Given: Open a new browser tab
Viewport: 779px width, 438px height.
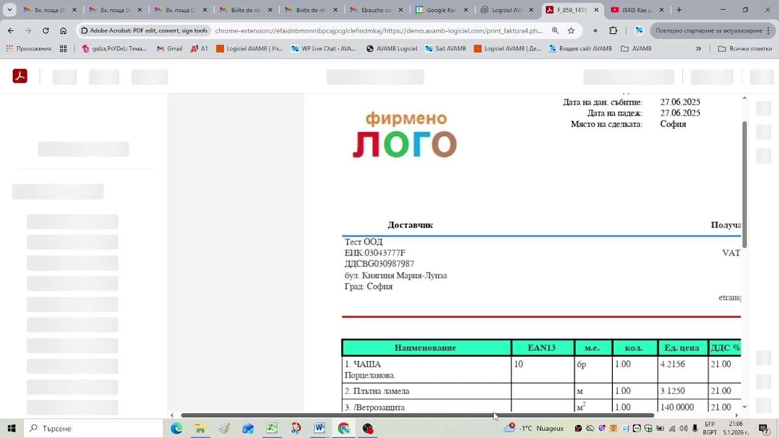Looking at the screenshot, I should pyautogui.click(x=679, y=10).
